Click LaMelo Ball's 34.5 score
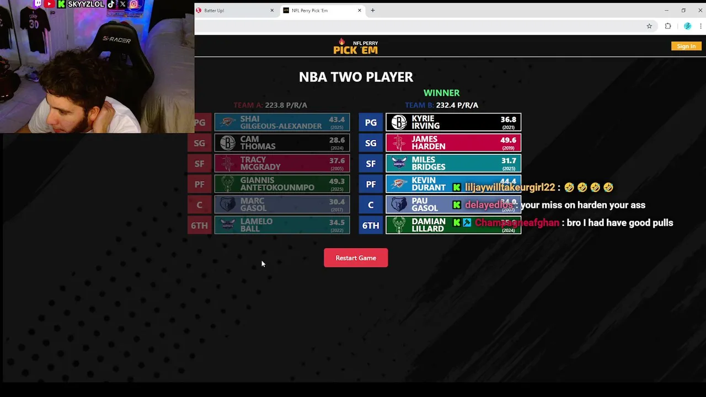Image resolution: width=706 pixels, height=397 pixels. (x=336, y=222)
